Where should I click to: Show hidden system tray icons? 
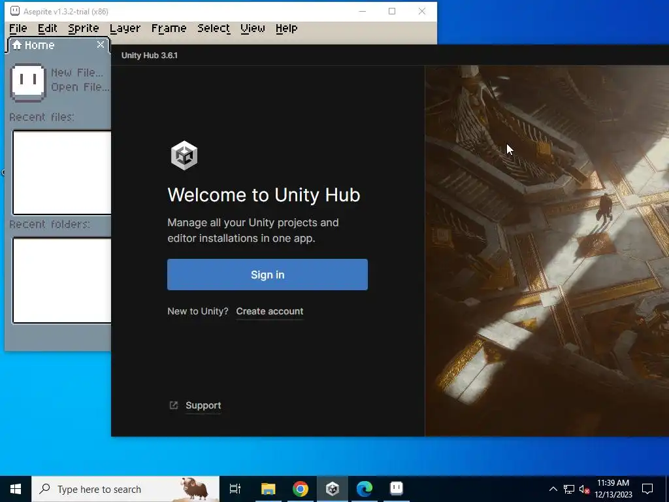click(x=553, y=489)
